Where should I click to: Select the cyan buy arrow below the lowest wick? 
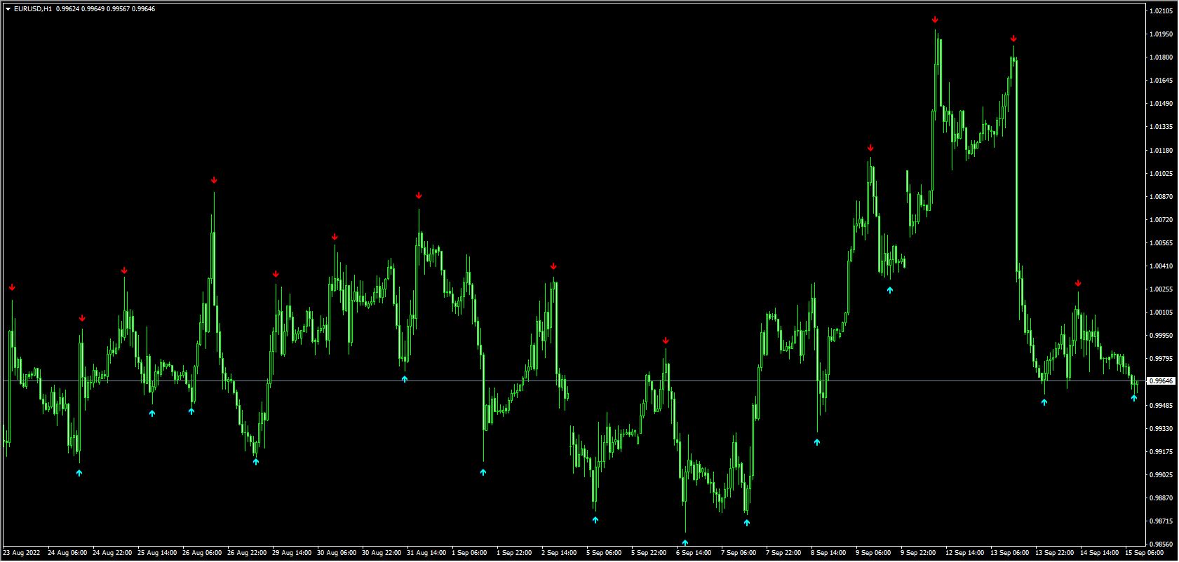[x=685, y=542]
